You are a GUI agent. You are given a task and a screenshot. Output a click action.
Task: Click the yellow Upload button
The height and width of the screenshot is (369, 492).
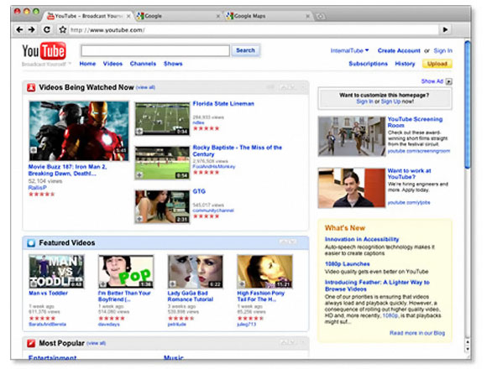(x=437, y=64)
